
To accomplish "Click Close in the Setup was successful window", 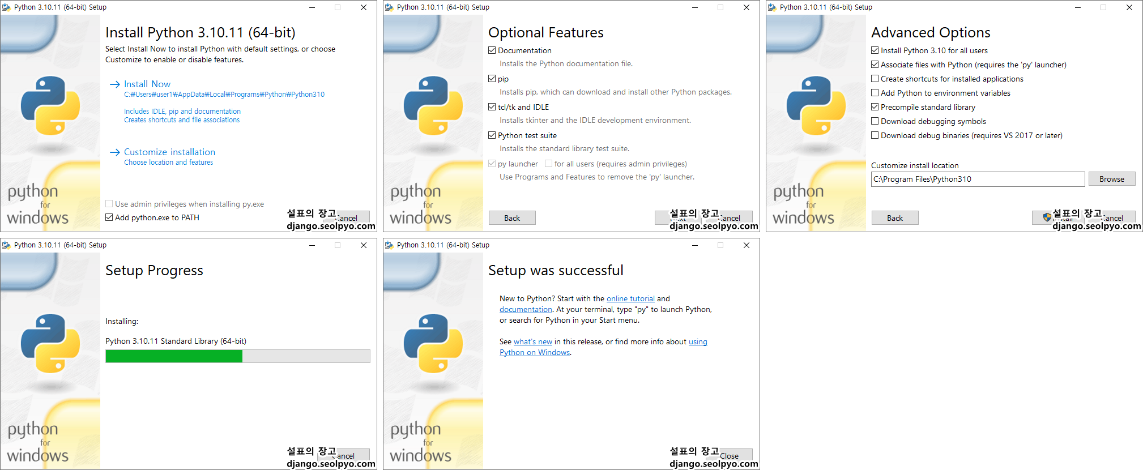I will point(729,455).
